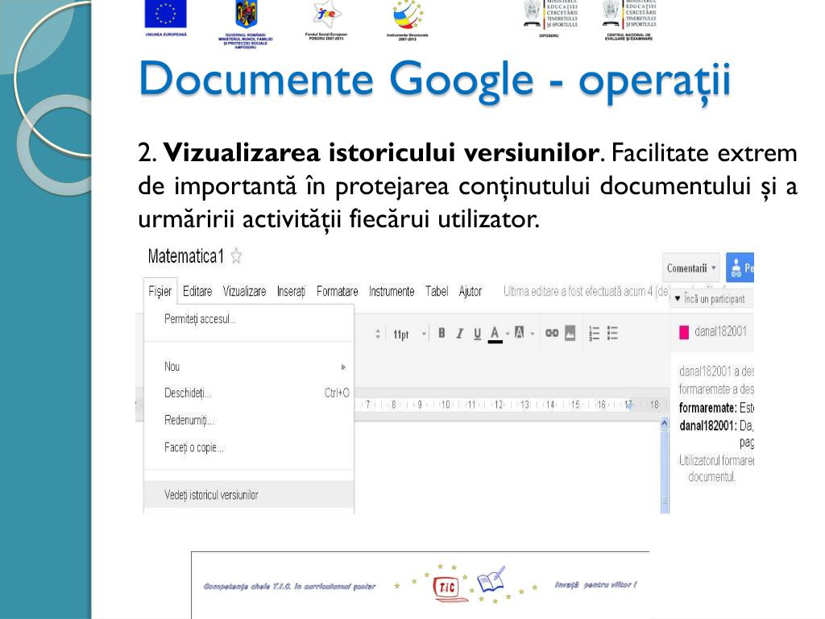The width and height of the screenshot is (825, 619).
Task: Click the 'danal182001:' chat message
Action: [716, 426]
